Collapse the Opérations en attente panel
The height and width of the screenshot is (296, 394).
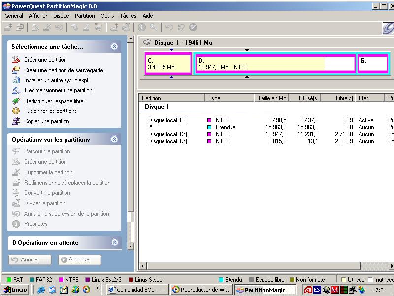(x=115, y=242)
